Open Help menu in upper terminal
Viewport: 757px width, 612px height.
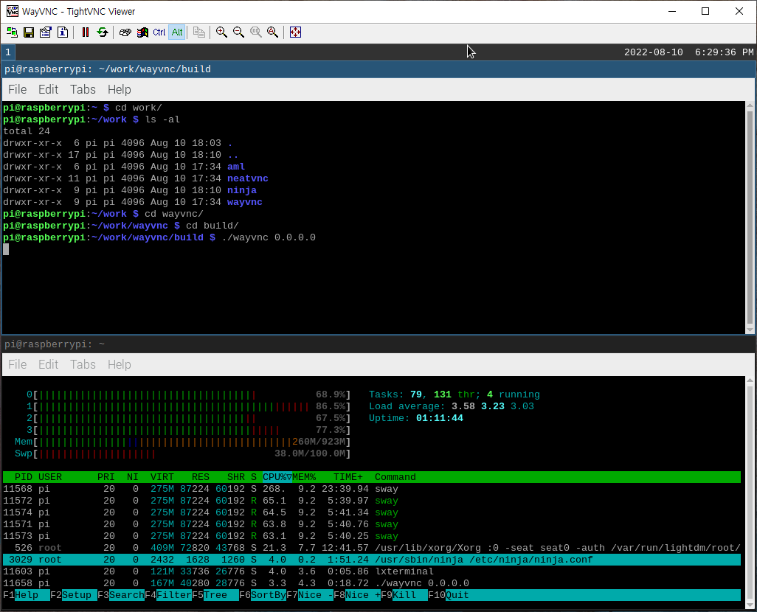[x=120, y=90]
